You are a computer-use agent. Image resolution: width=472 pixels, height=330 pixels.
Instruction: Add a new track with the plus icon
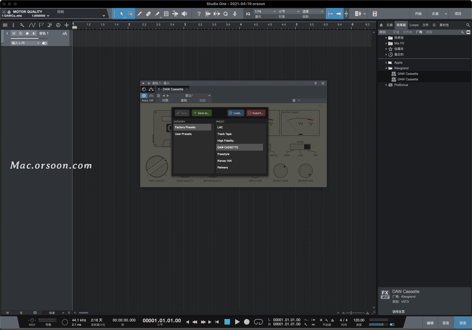pos(66,25)
